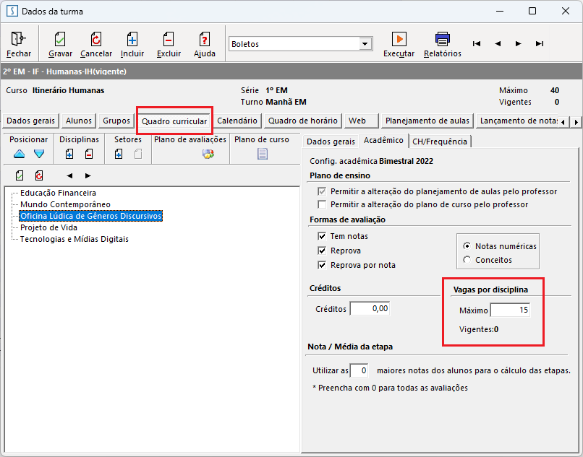Open Ajuda help icon
Viewport: 583px width, 457px height.
click(x=205, y=38)
